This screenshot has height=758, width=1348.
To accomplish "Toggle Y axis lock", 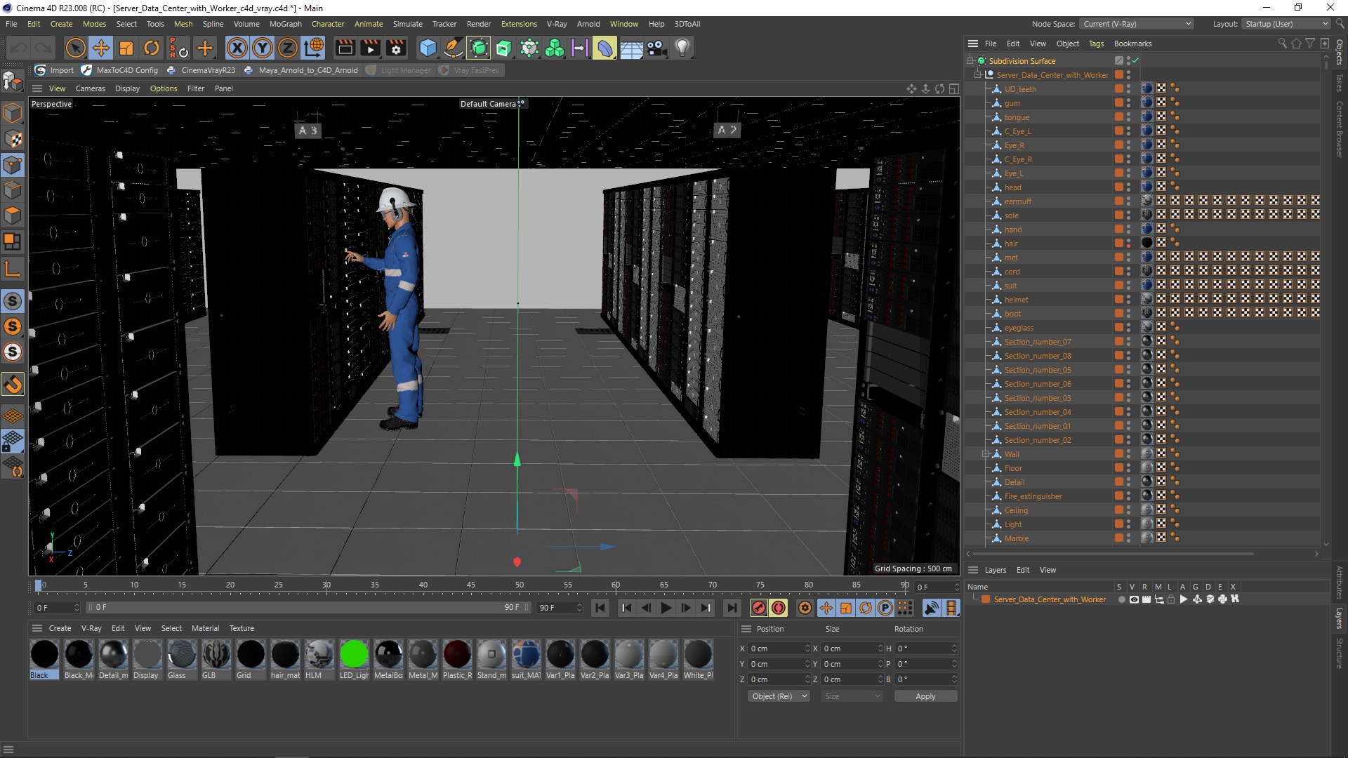I will [x=263, y=48].
